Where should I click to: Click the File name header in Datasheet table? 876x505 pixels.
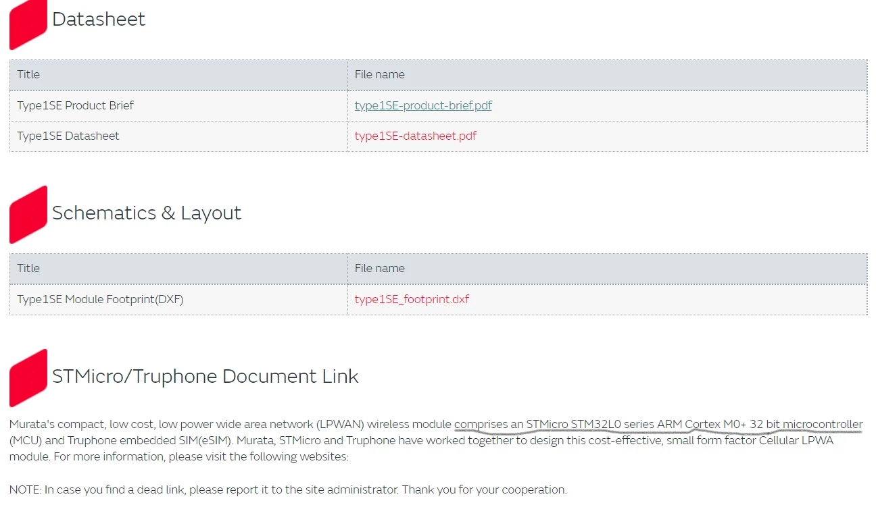pyautogui.click(x=607, y=74)
